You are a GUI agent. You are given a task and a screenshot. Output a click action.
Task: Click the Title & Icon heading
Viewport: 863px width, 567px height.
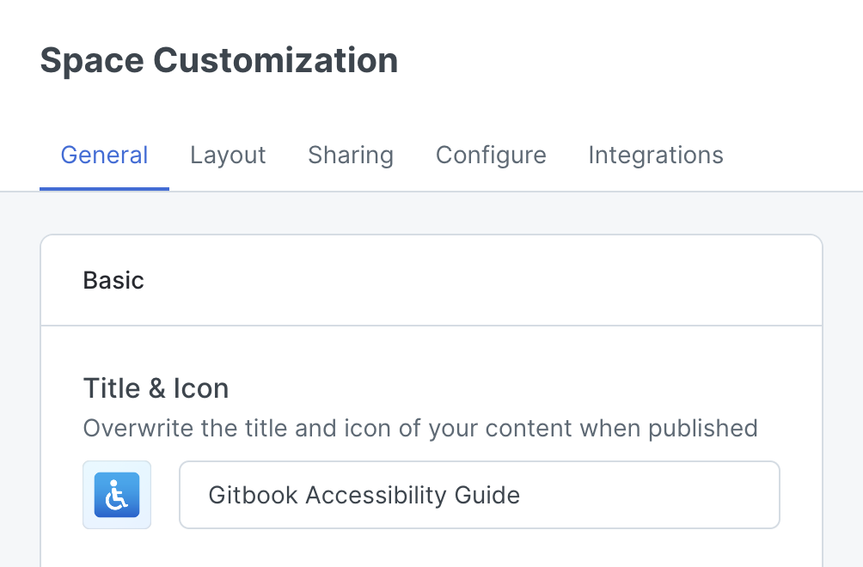coord(156,388)
